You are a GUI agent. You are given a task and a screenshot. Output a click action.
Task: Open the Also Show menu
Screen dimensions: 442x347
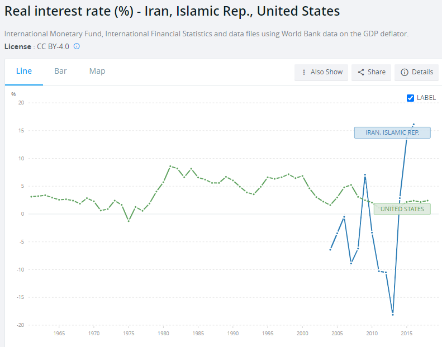tap(321, 72)
